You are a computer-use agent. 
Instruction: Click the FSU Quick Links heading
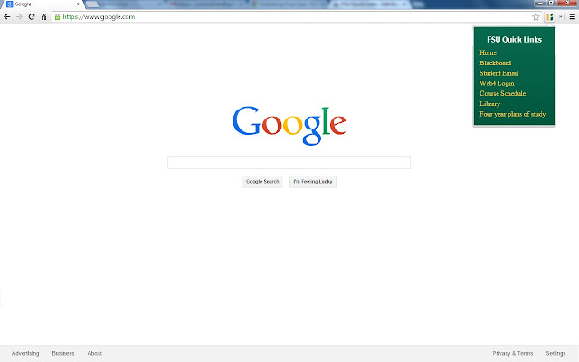point(514,40)
